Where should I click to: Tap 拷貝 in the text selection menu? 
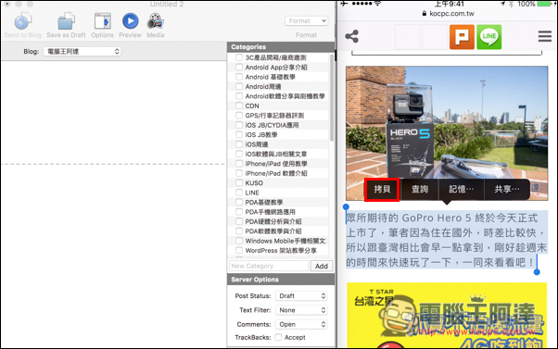click(x=382, y=190)
